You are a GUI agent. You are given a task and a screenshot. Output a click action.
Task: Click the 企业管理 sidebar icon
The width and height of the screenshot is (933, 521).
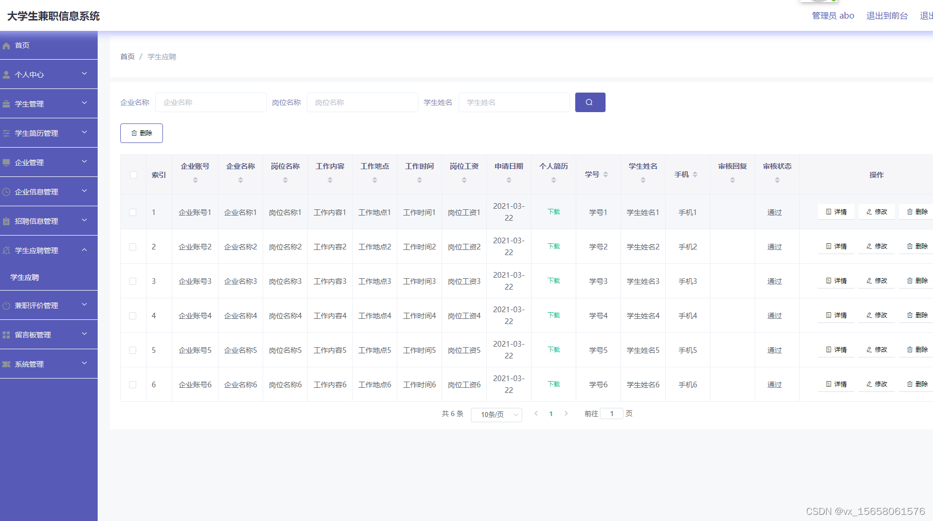(6, 163)
